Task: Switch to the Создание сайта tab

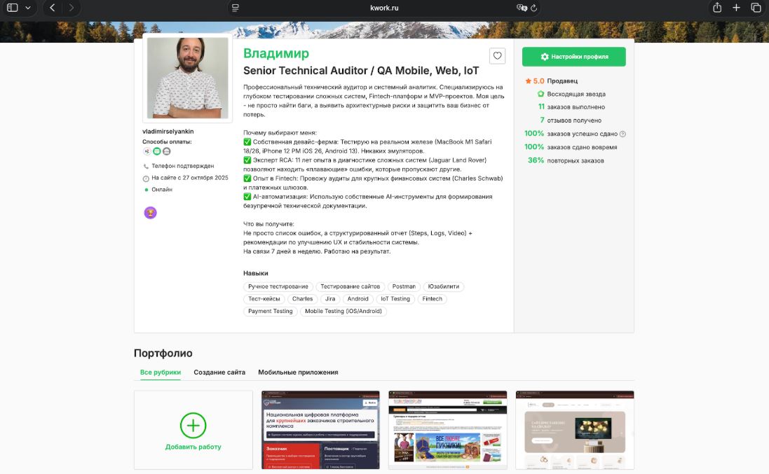Action: click(x=219, y=372)
